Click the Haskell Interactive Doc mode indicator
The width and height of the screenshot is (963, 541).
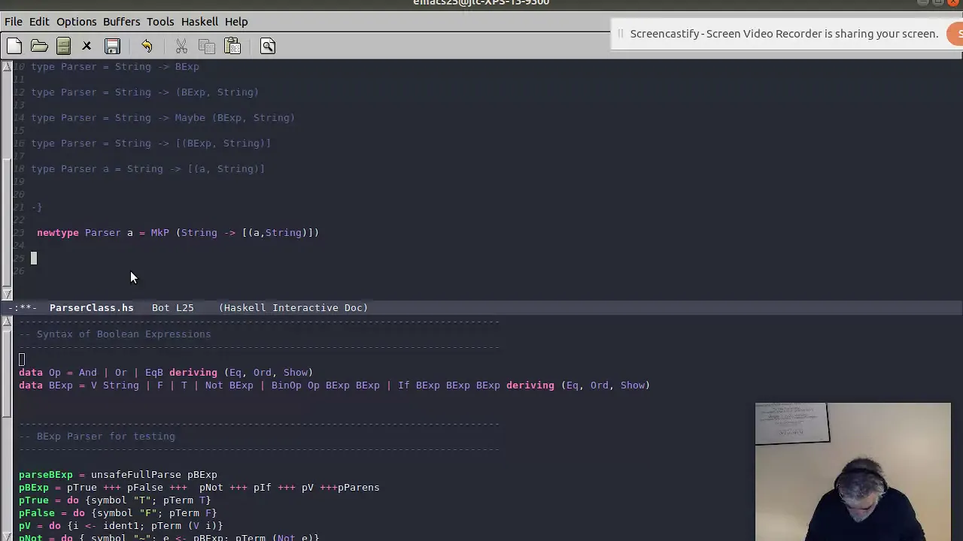[293, 307]
